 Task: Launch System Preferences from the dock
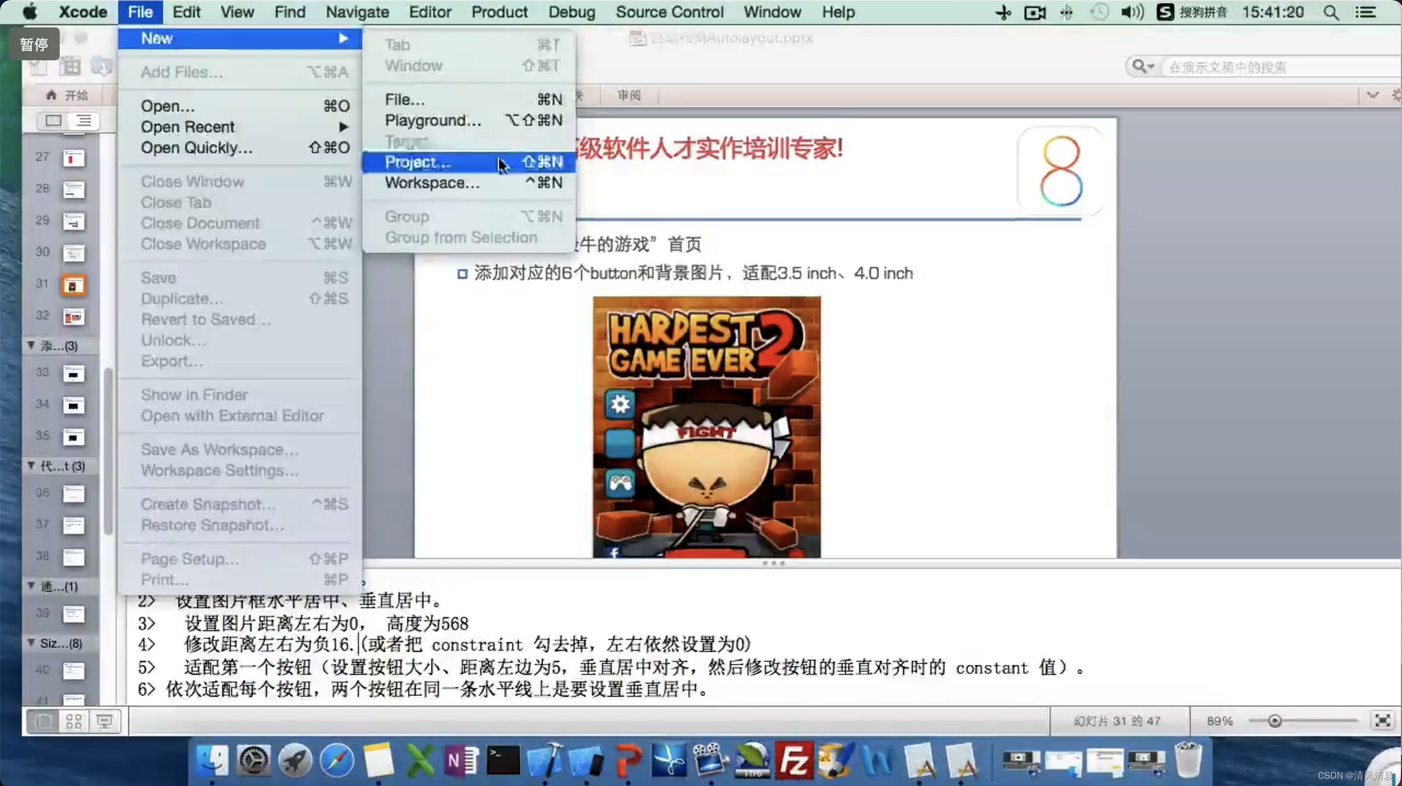(x=253, y=760)
